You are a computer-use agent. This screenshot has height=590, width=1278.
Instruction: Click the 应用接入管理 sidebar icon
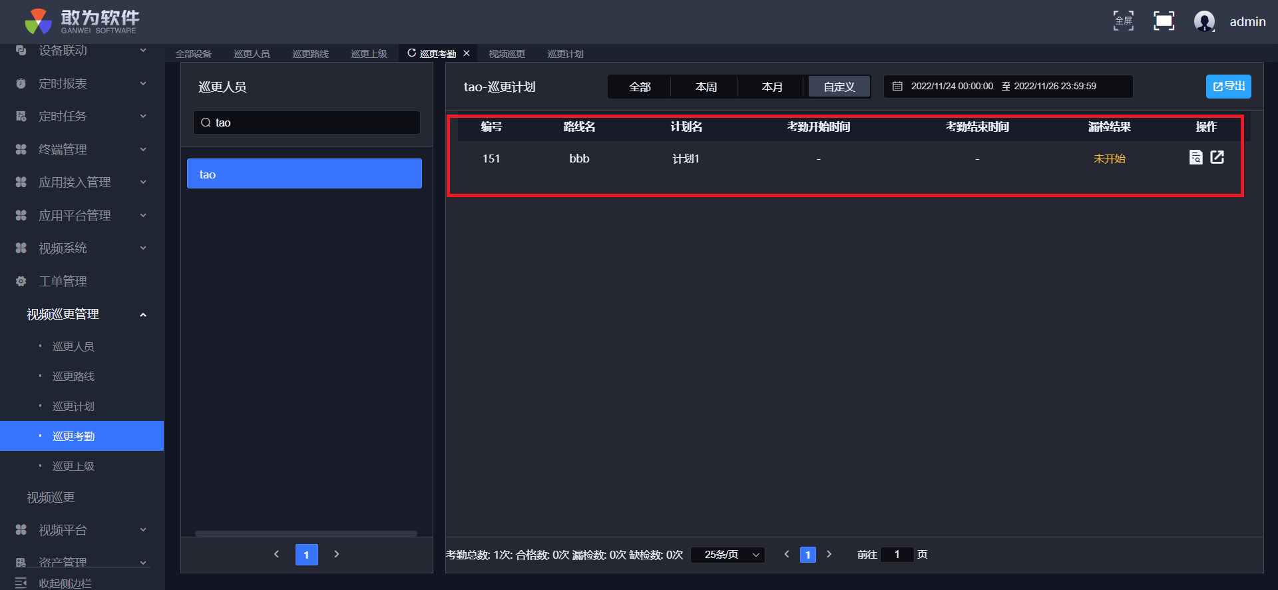click(x=21, y=182)
